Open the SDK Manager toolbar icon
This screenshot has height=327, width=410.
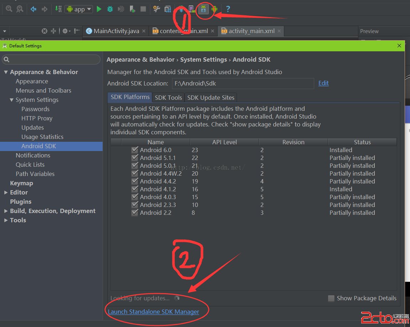point(203,9)
